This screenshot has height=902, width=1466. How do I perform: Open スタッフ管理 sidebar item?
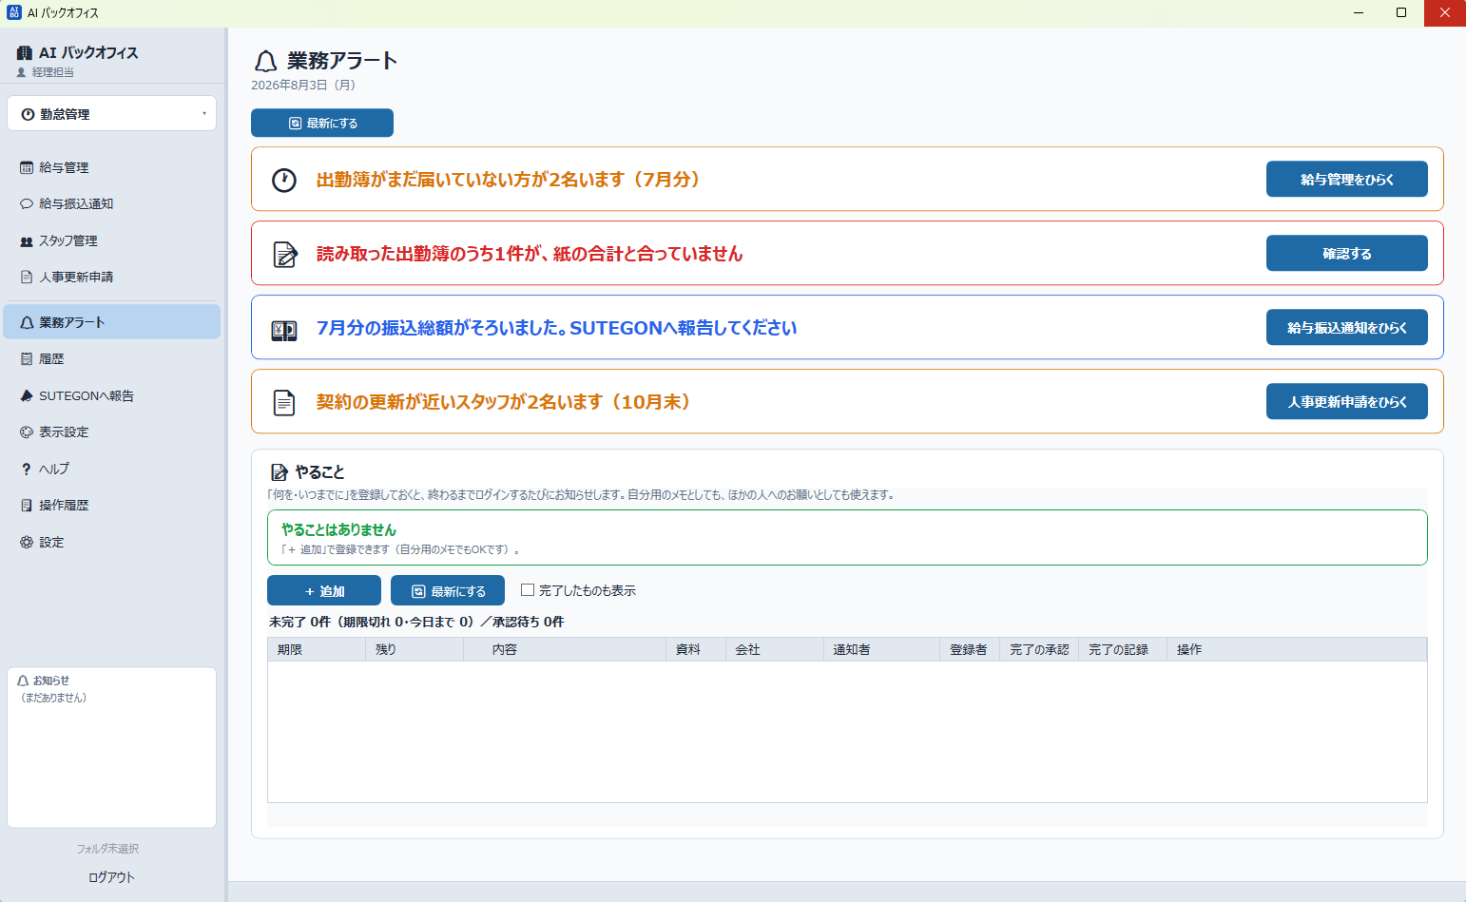tap(111, 240)
